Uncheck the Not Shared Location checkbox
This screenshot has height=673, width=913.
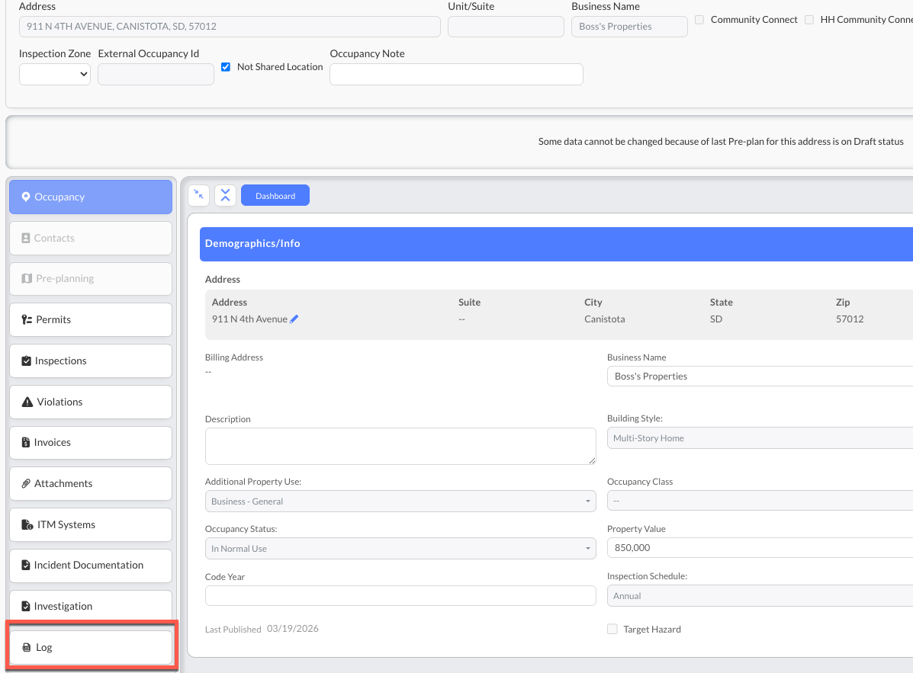[226, 67]
